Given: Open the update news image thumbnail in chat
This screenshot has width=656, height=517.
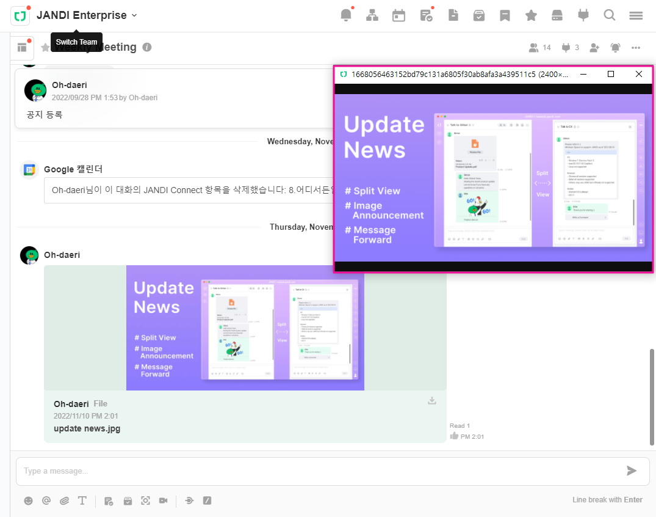Looking at the screenshot, I should pos(245,328).
